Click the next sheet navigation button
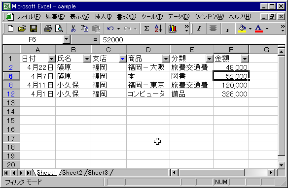 pyautogui.click(x=21, y=173)
